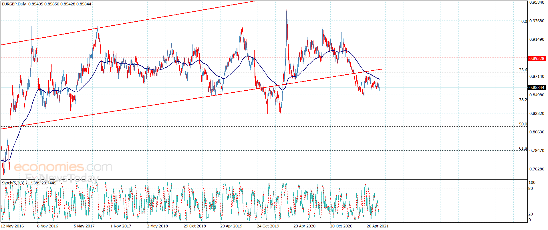Click the 8 Nov 2016 date label
Image resolution: width=548 pixels, height=230 pixels.
(47, 226)
